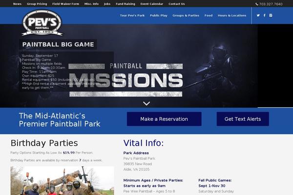Click the Get Text Alerts button
293x195 pixels.
coord(243,119)
